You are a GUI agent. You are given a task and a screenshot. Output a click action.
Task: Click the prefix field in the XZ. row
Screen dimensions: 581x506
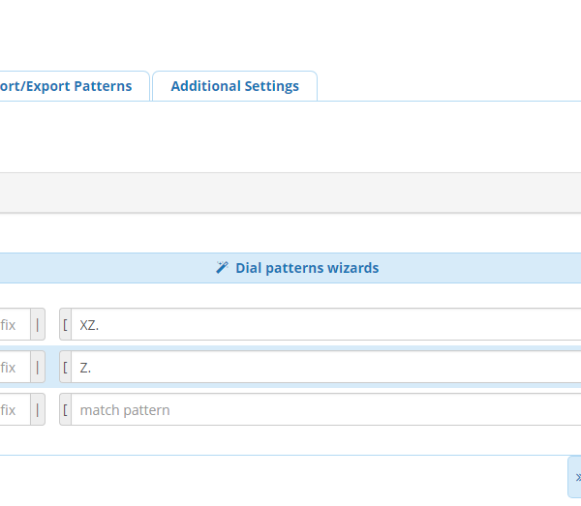pos(12,325)
